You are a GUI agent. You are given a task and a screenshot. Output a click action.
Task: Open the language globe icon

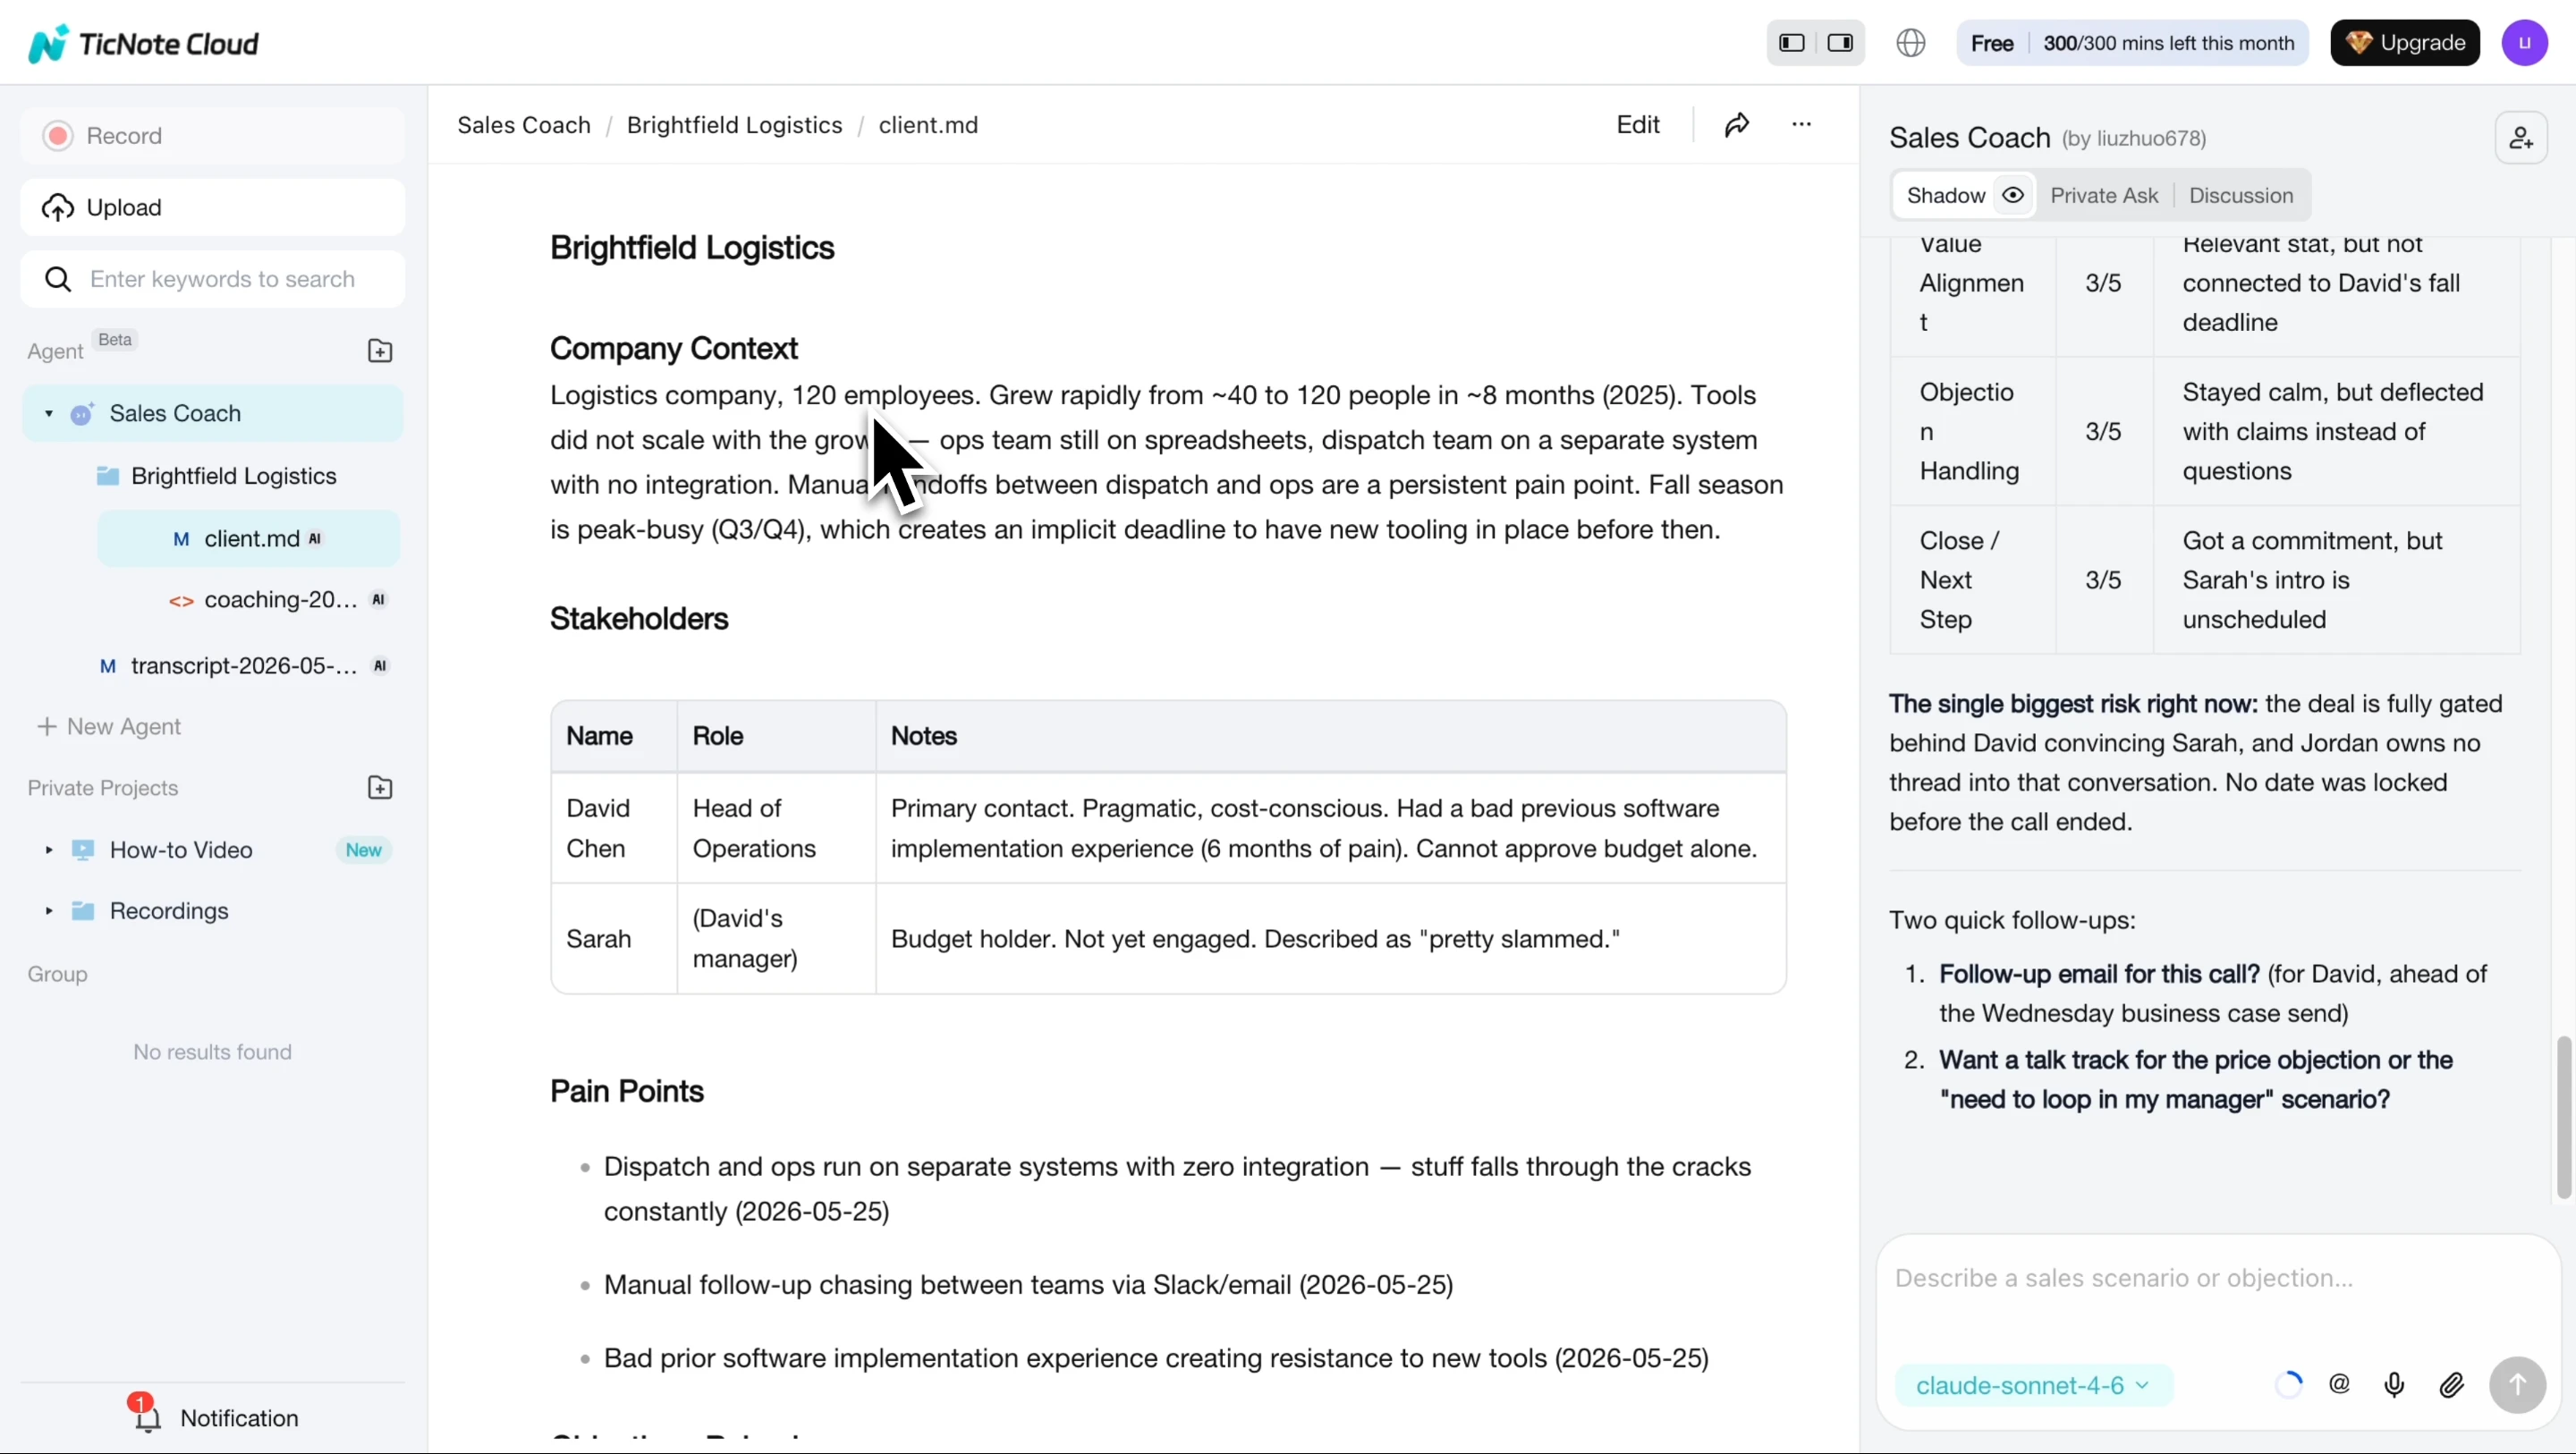[x=1911, y=43]
